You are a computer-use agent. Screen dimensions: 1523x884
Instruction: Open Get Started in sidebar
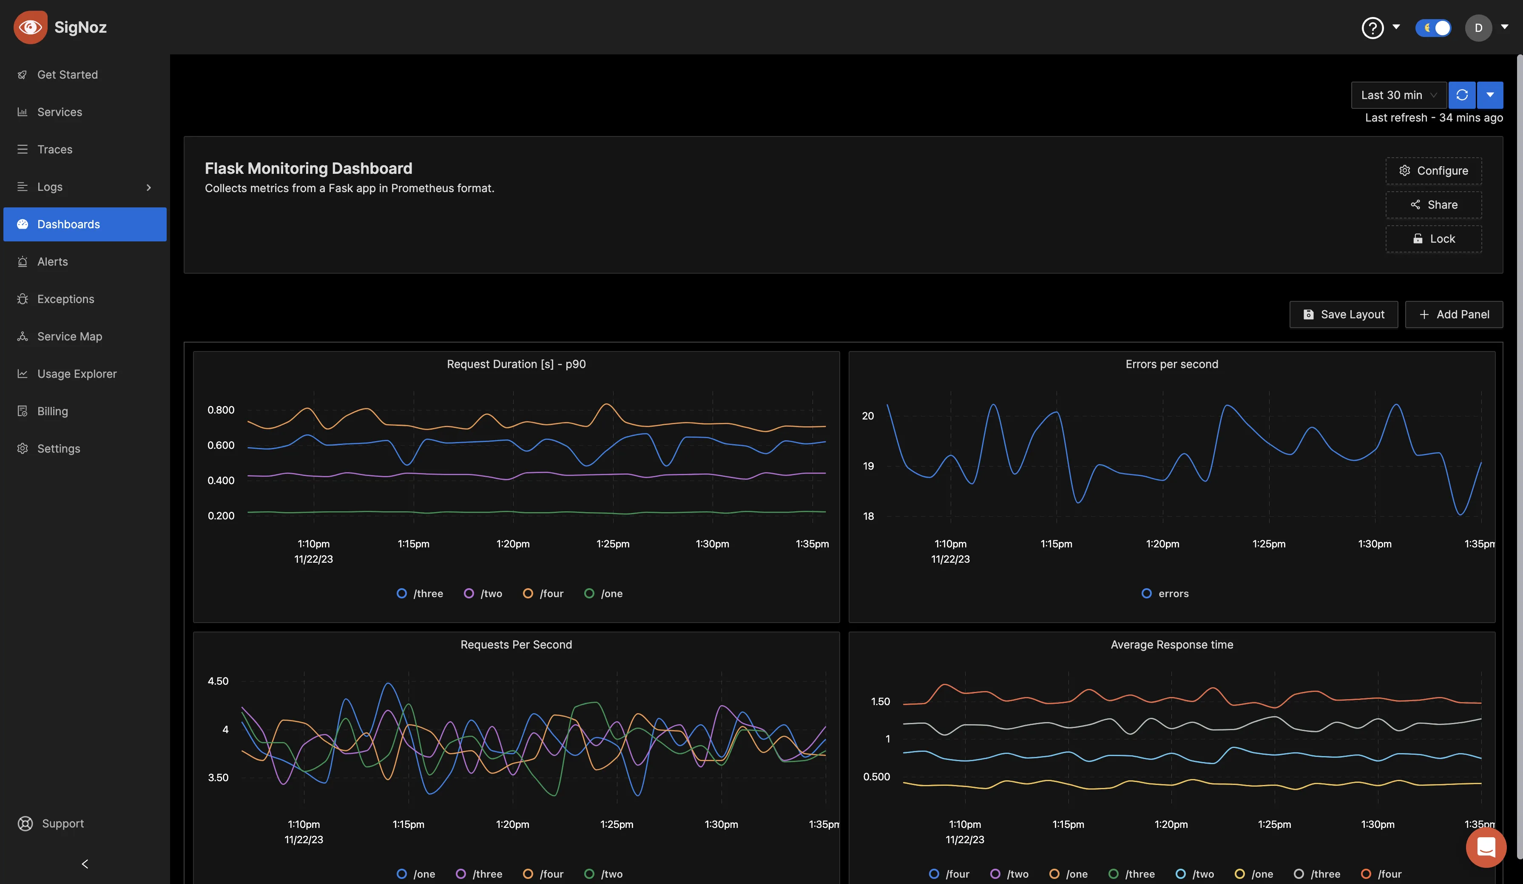tap(85, 74)
